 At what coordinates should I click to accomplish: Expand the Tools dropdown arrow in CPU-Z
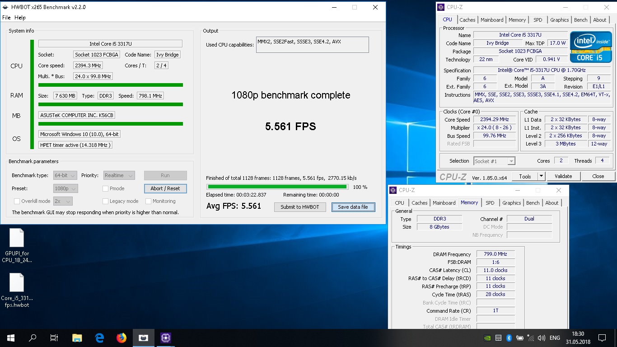[541, 176]
